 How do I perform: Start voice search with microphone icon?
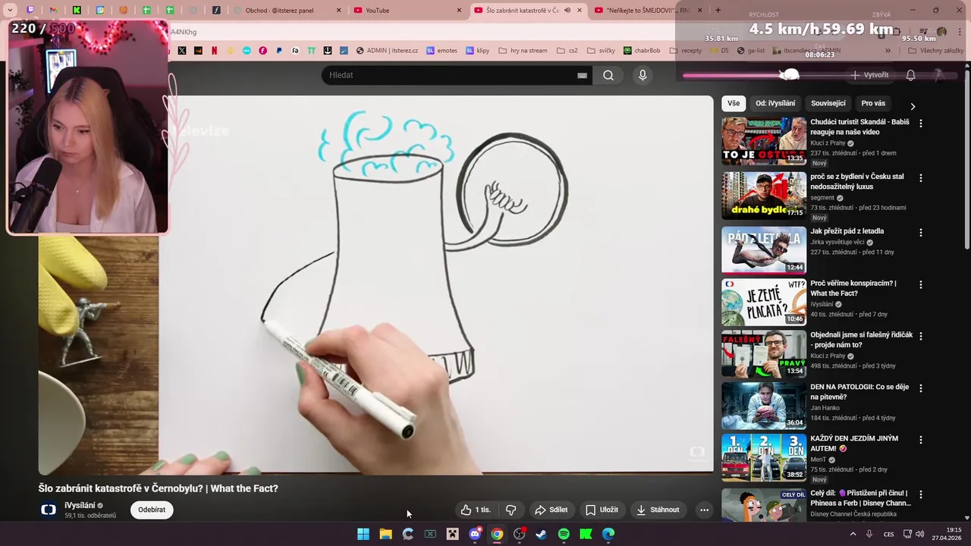(x=643, y=75)
